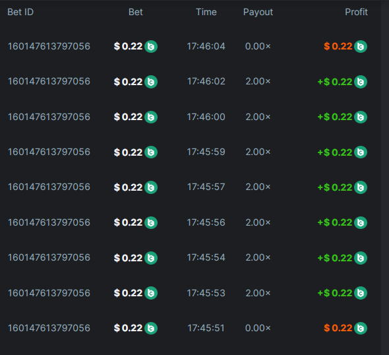Select the Bet ID column header
The image size is (389, 355).
point(20,12)
